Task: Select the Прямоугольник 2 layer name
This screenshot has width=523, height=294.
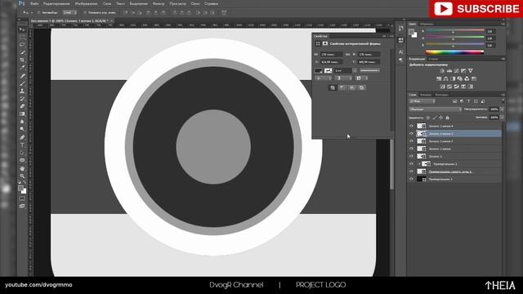Action: point(445,164)
